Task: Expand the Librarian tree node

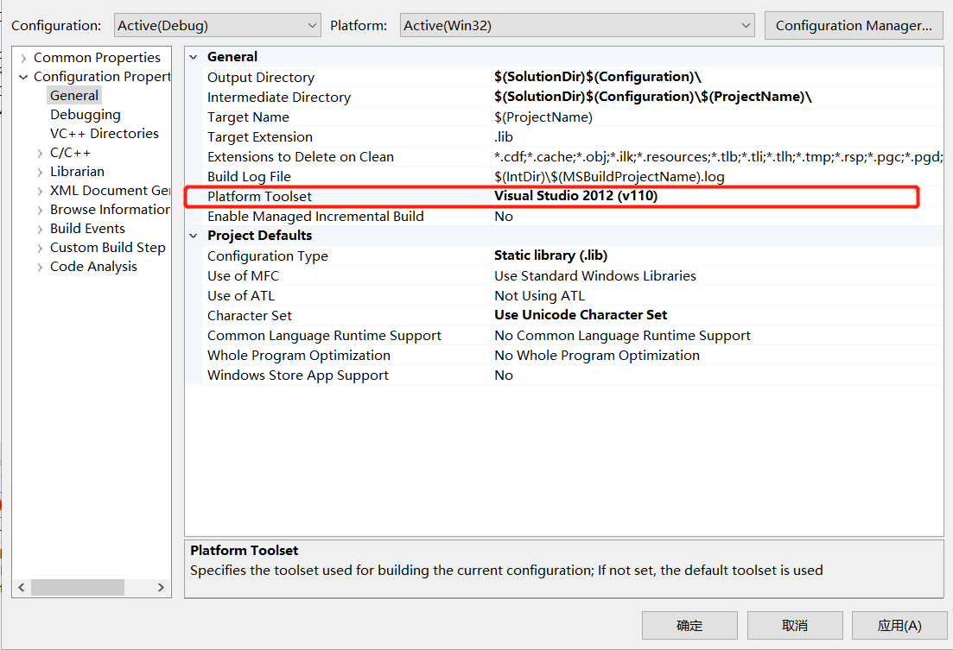Action: click(39, 171)
